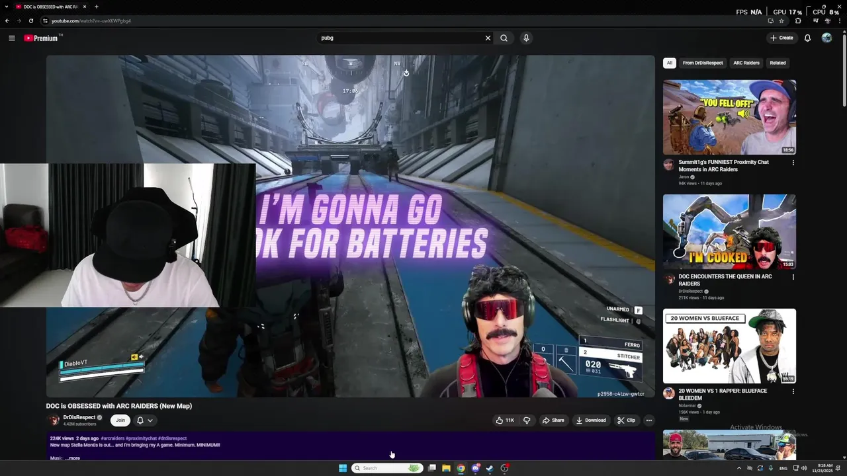This screenshot has width=847, height=476.
Task: Click browser address bar URL
Action: (91, 20)
